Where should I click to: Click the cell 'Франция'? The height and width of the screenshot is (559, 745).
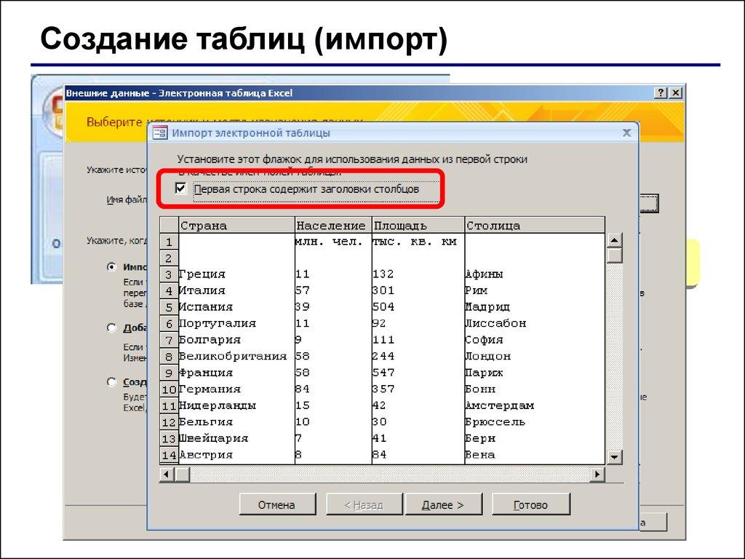(x=236, y=373)
